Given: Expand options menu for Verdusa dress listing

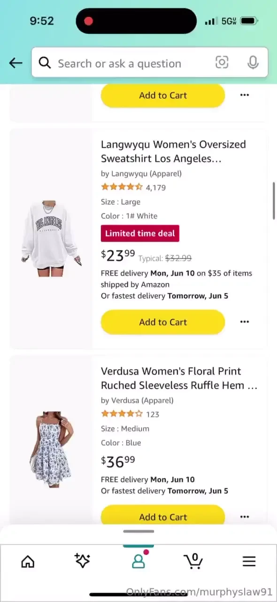Looking at the screenshot, I should [x=244, y=516].
